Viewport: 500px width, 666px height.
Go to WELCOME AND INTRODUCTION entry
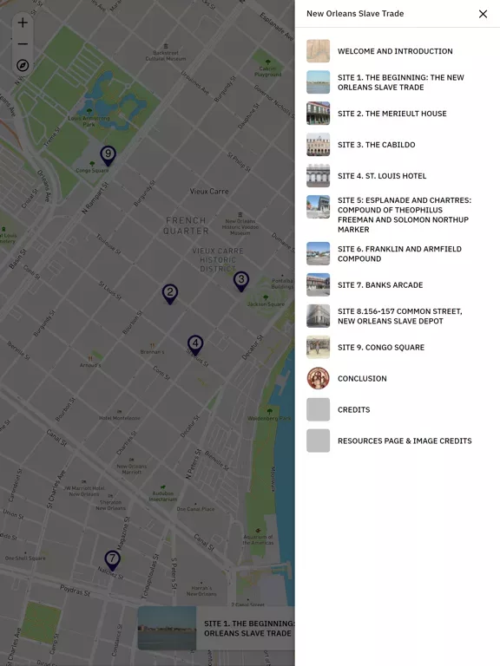coord(395,51)
